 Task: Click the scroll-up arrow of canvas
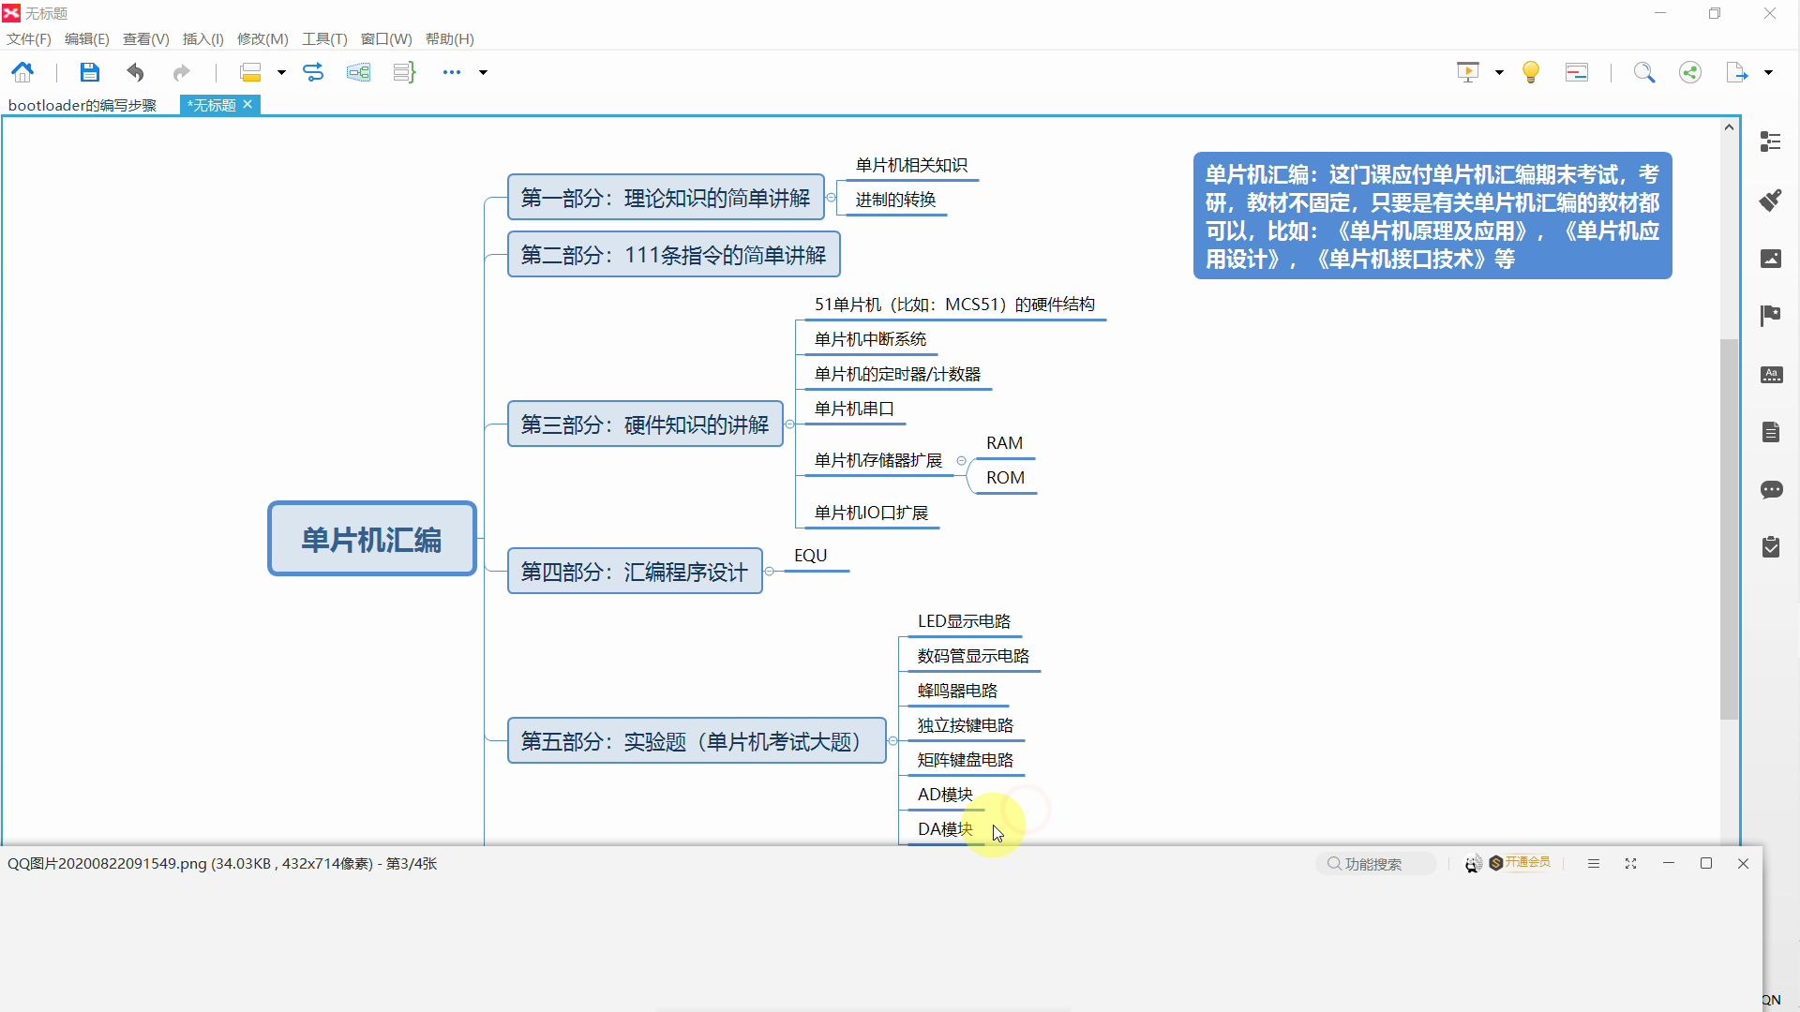(x=1730, y=126)
